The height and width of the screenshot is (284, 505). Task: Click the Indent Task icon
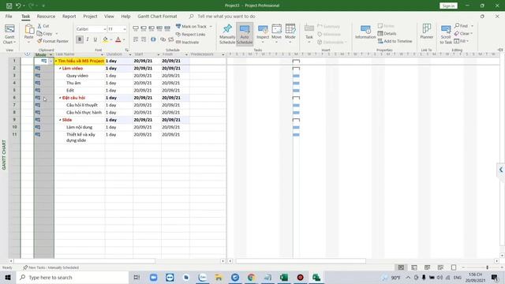coord(144,39)
